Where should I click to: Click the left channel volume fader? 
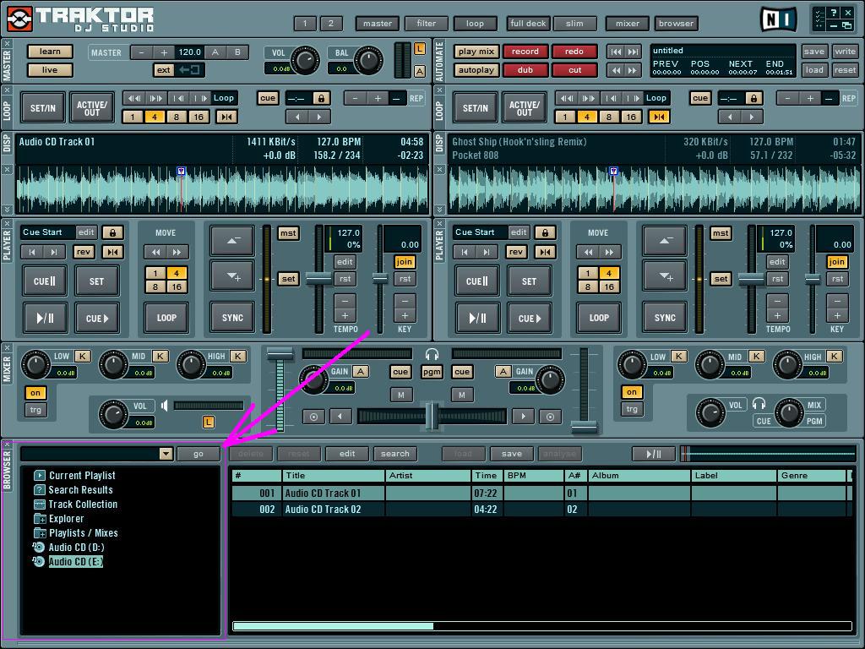(280, 354)
